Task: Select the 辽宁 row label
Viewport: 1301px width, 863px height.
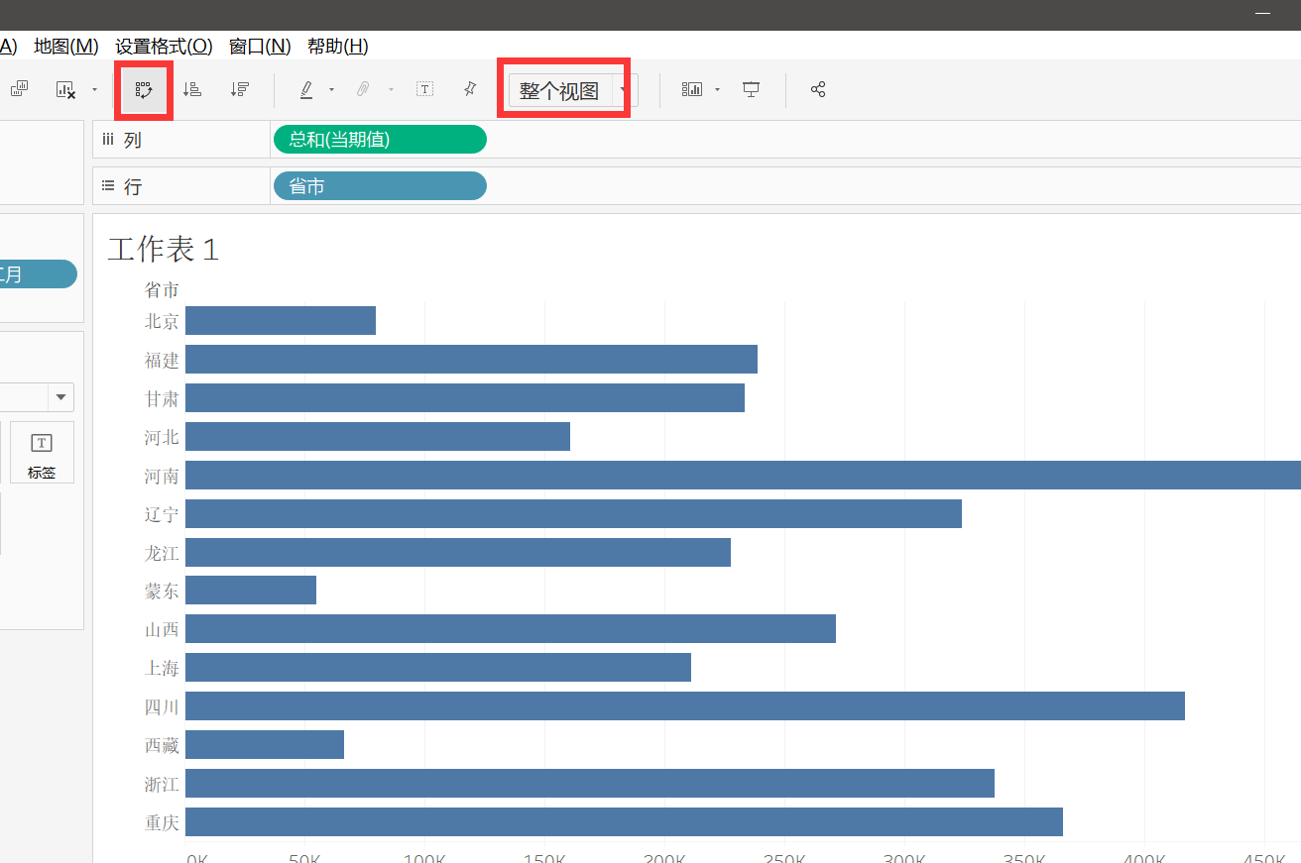Action: pos(162,514)
